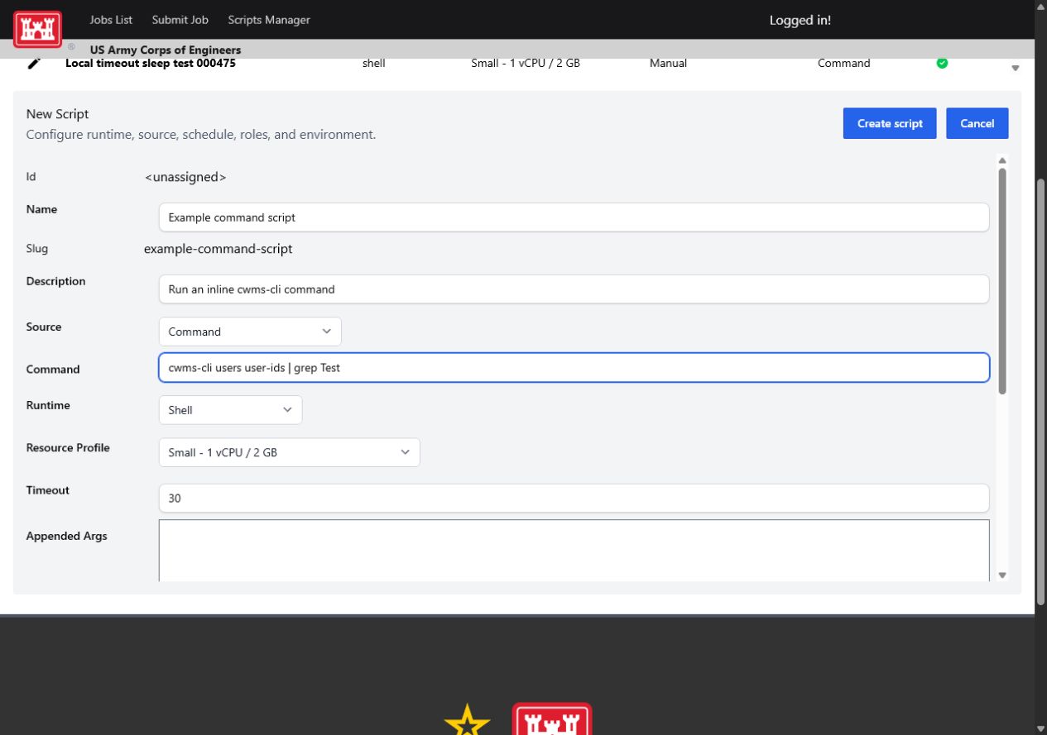Open the Source dropdown showing Command
Screen dimensions: 1047x735
pyautogui.click(x=250, y=332)
